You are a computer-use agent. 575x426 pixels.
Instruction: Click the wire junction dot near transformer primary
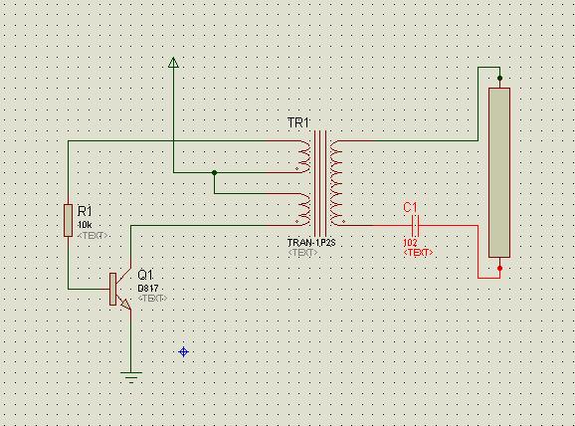coord(215,172)
